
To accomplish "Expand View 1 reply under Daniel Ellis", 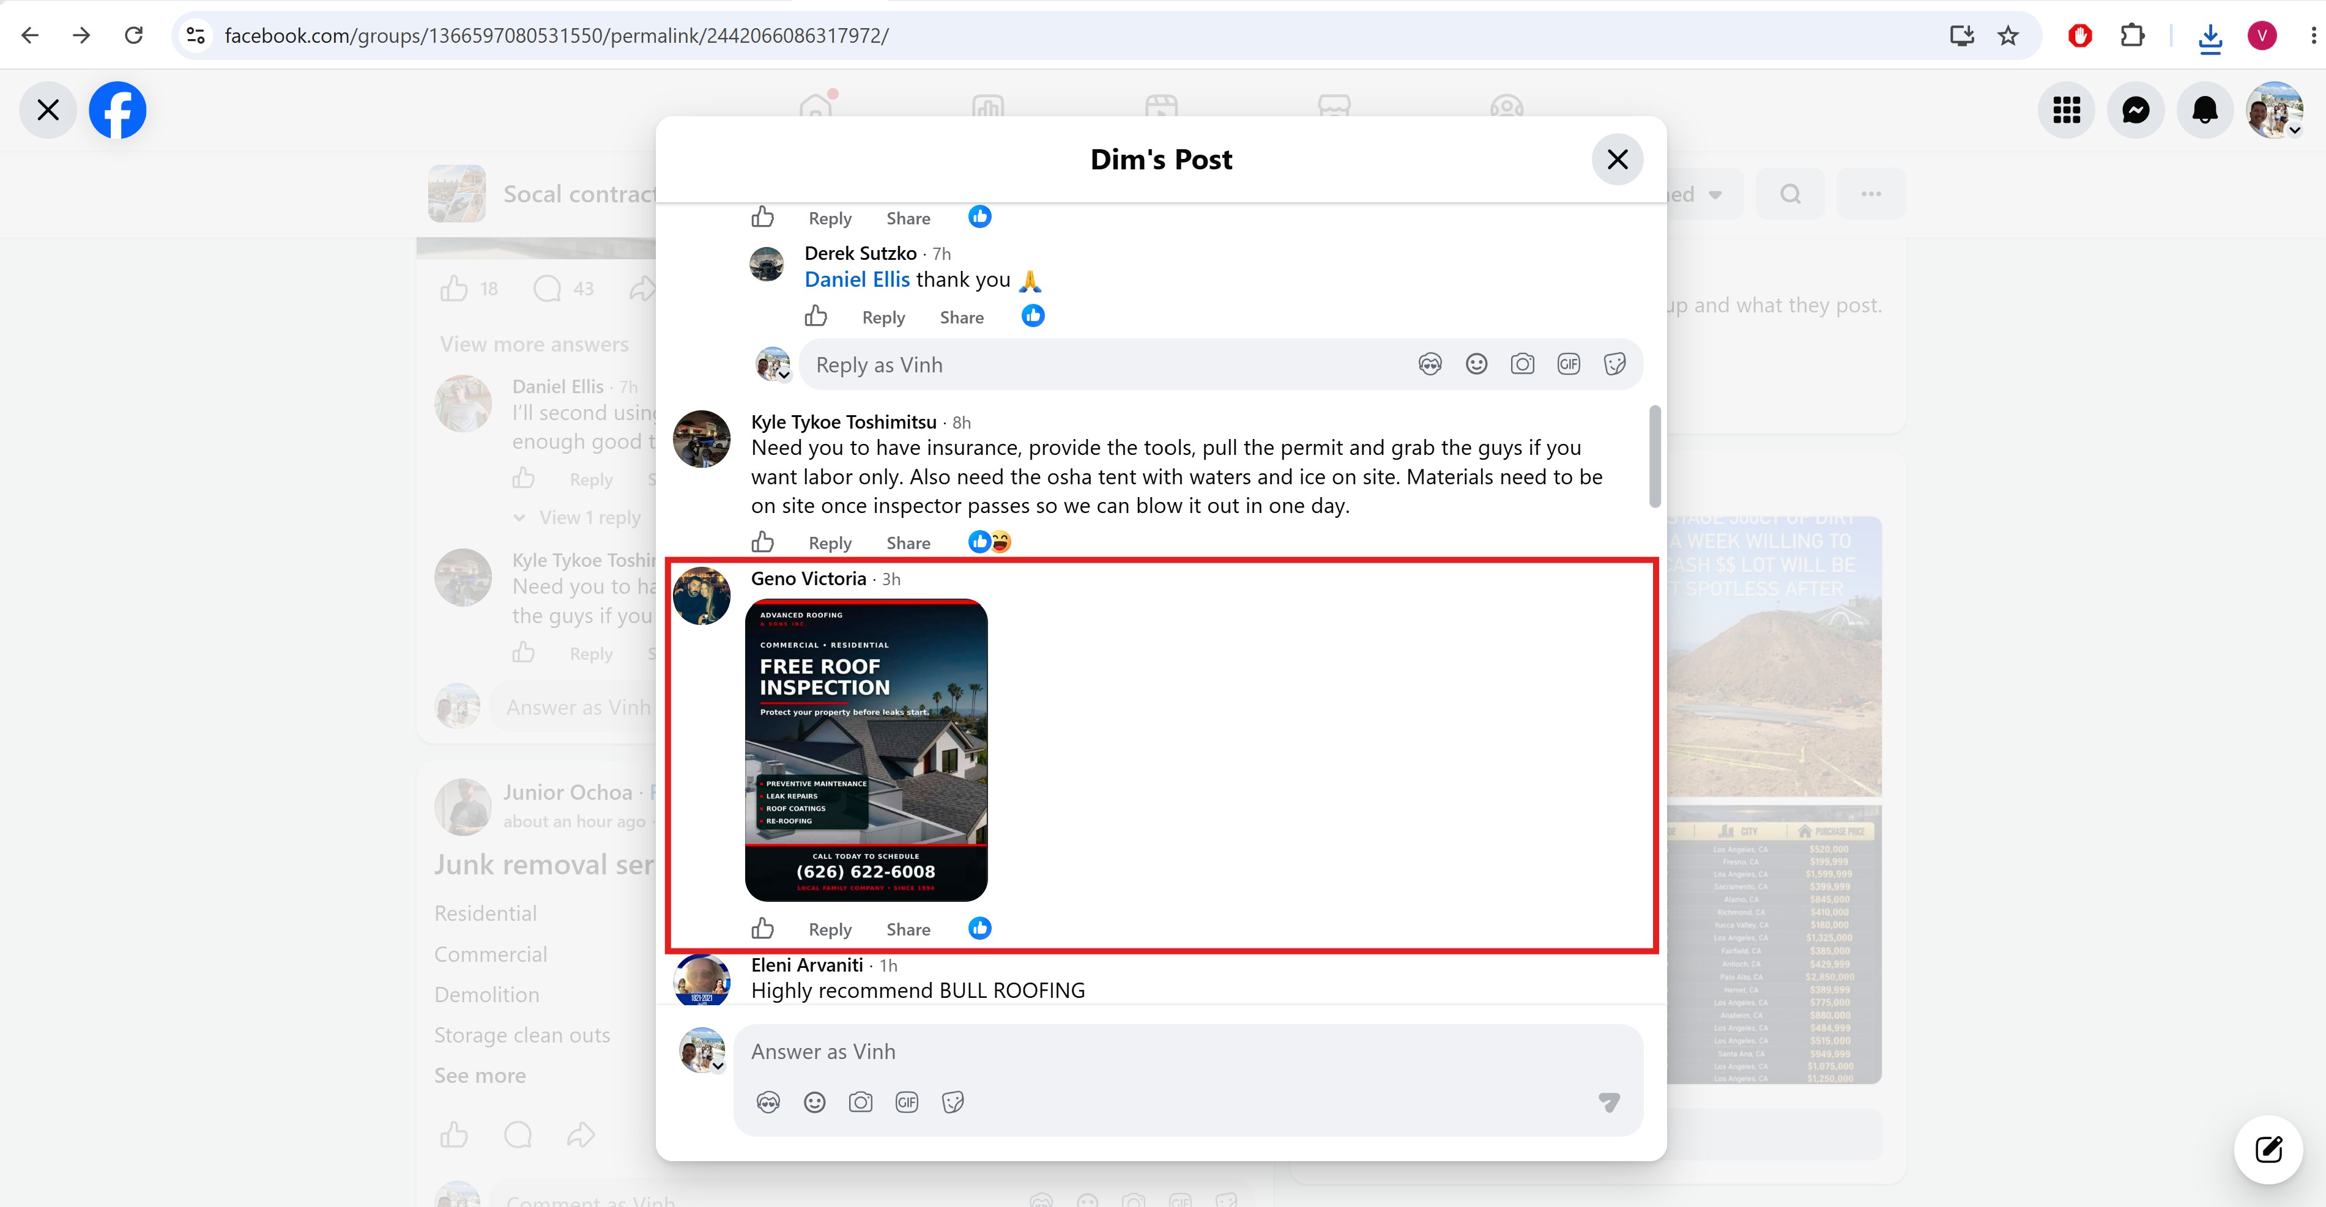I will click(x=589, y=518).
